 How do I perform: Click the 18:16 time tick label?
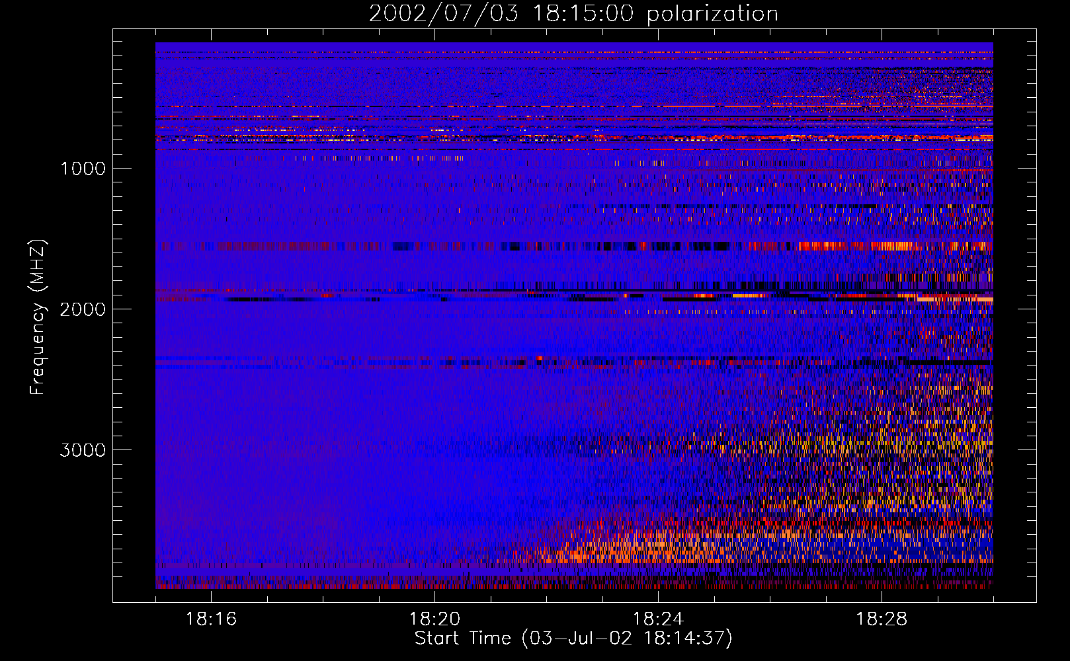211,619
